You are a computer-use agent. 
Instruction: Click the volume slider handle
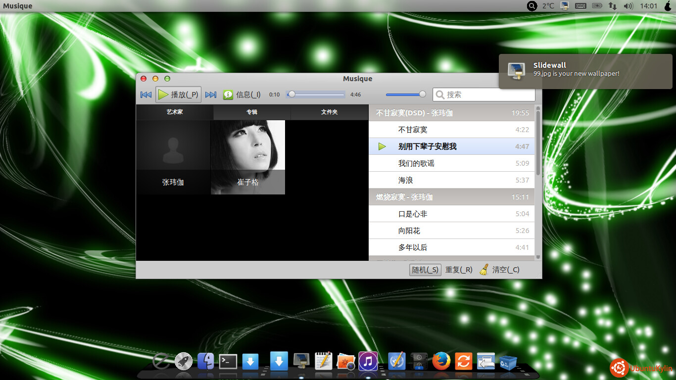click(x=422, y=94)
